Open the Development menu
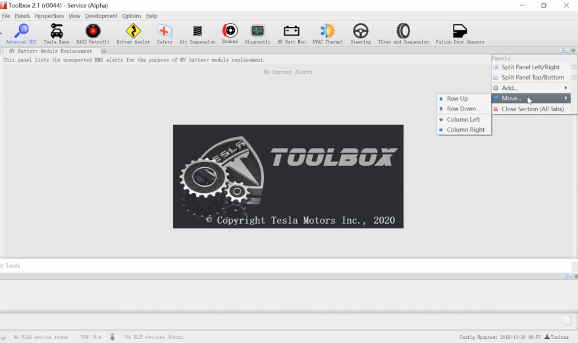 (101, 16)
